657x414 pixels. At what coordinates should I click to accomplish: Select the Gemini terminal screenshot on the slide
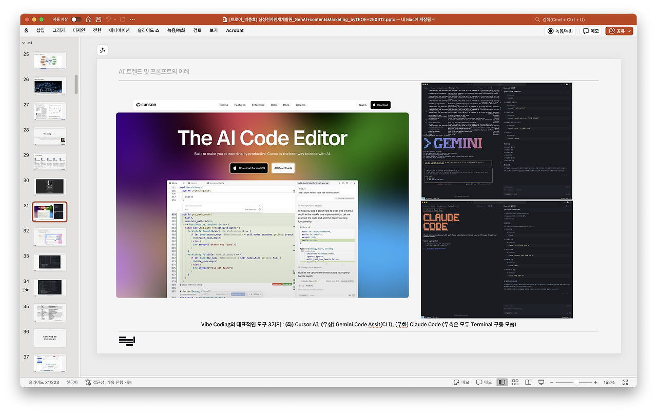[x=497, y=141]
